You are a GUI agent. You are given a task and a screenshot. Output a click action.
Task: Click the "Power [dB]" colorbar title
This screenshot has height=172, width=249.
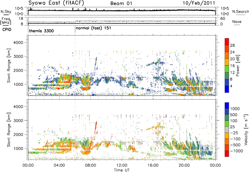click(238, 66)
